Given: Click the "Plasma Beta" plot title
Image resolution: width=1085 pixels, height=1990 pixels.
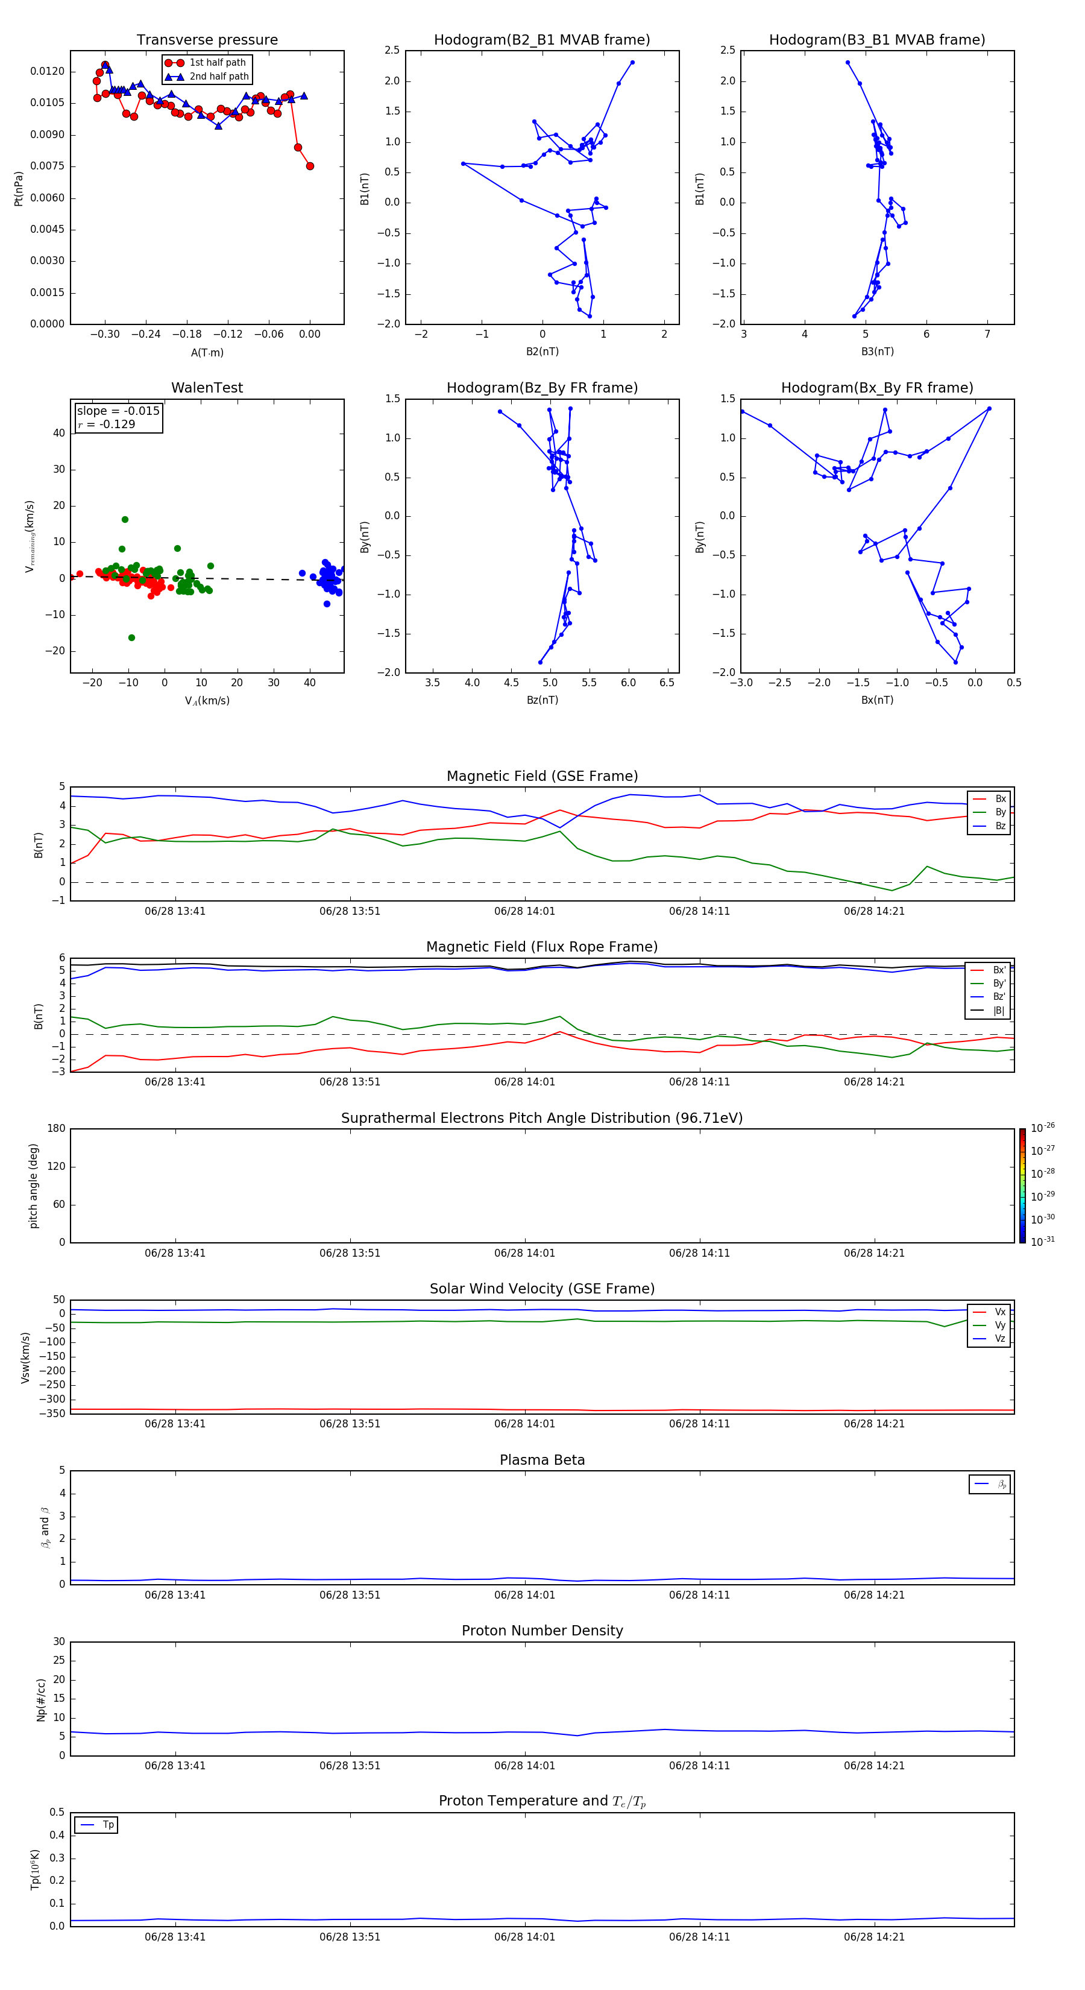Looking at the screenshot, I should coord(542,1460).
